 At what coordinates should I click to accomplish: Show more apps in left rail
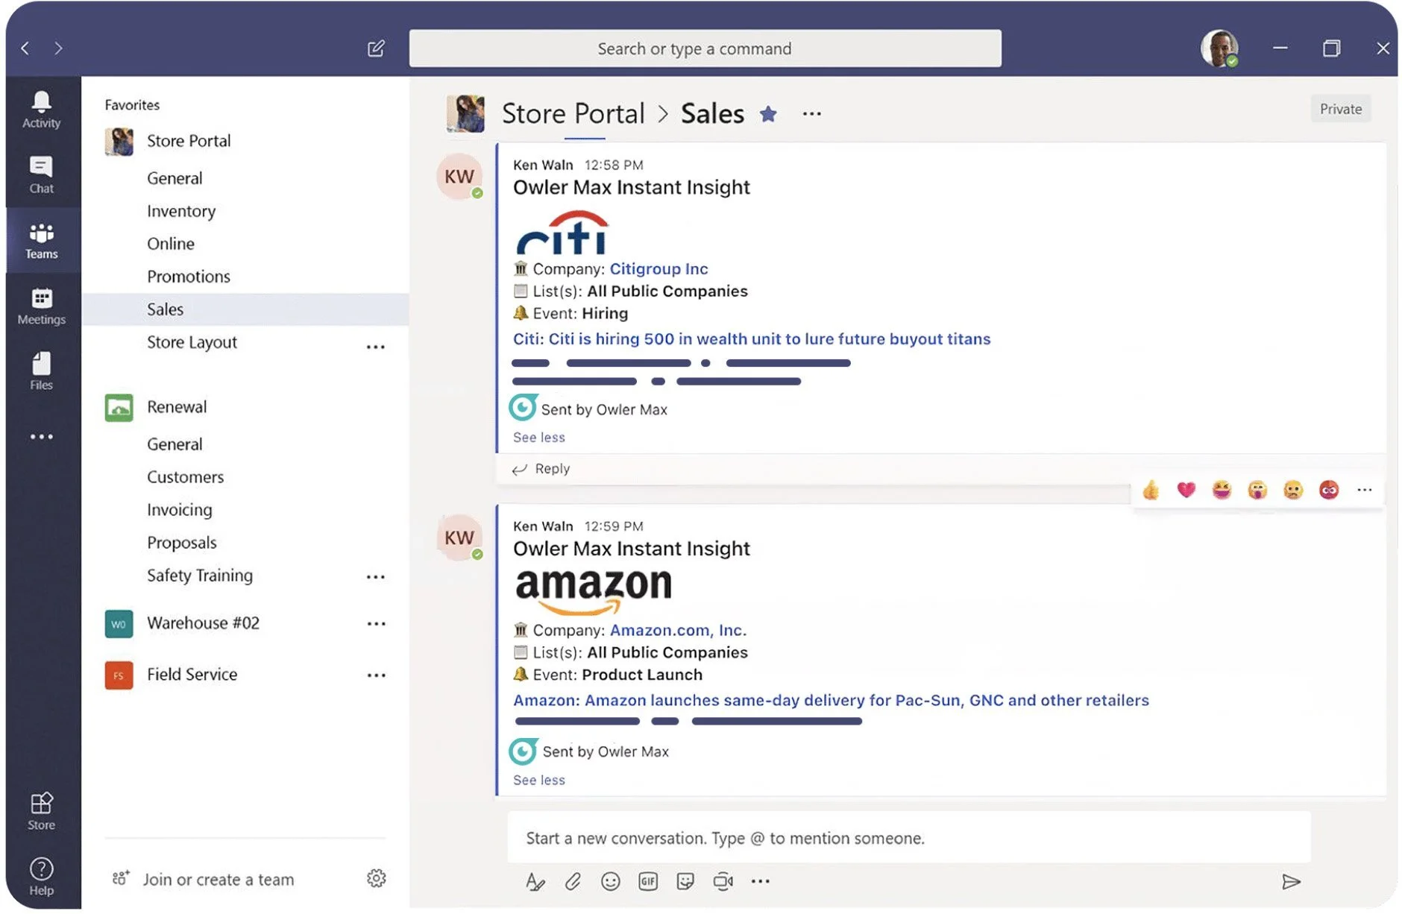(x=41, y=437)
